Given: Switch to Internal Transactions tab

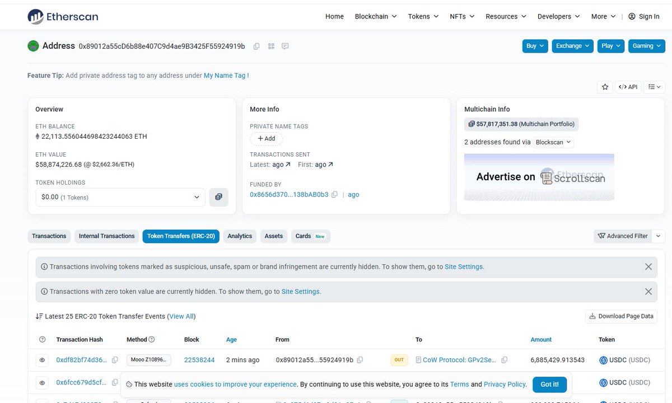Looking at the screenshot, I should 106,236.
